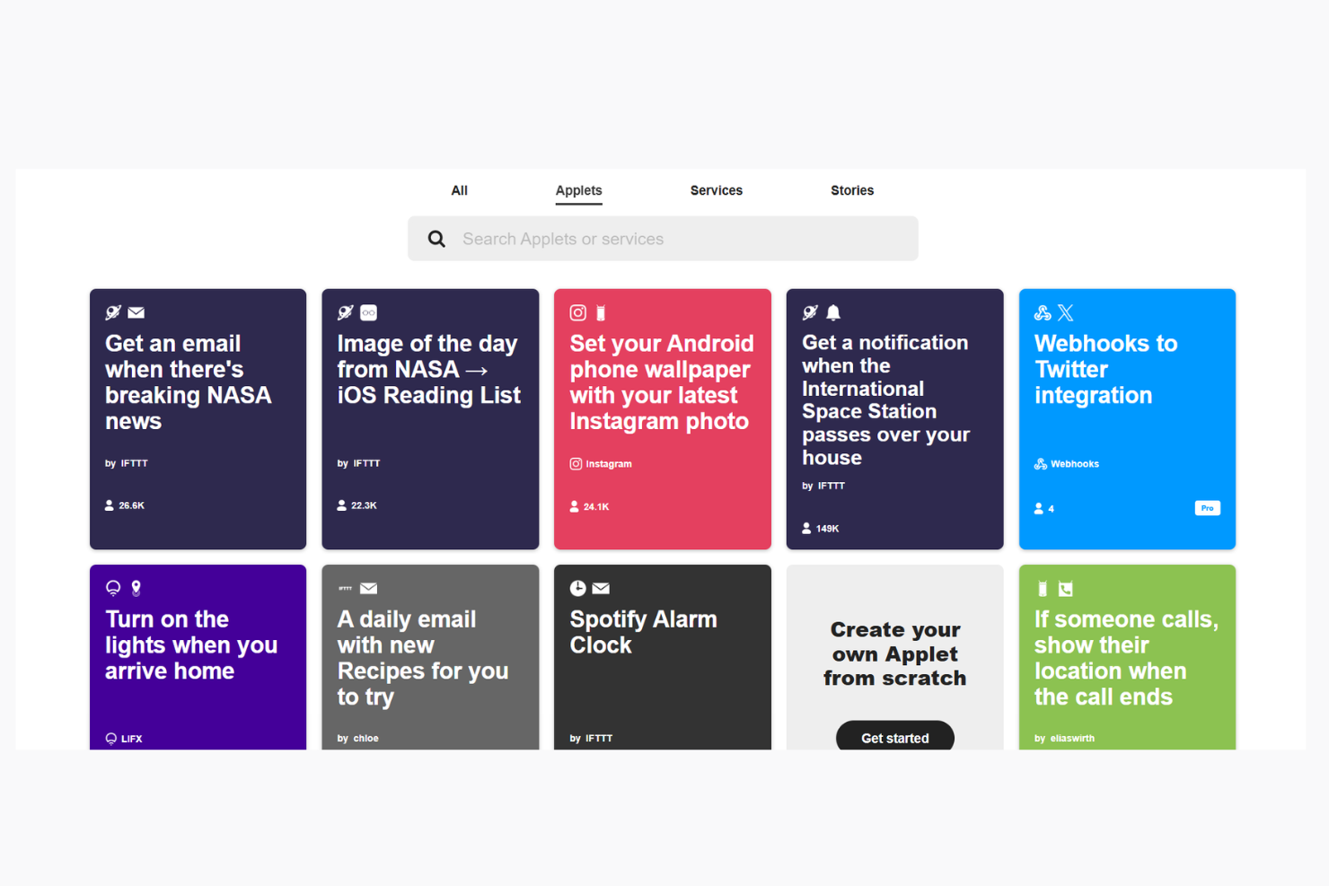Click IFTTT logo icon on daily Recipes card

(x=345, y=588)
